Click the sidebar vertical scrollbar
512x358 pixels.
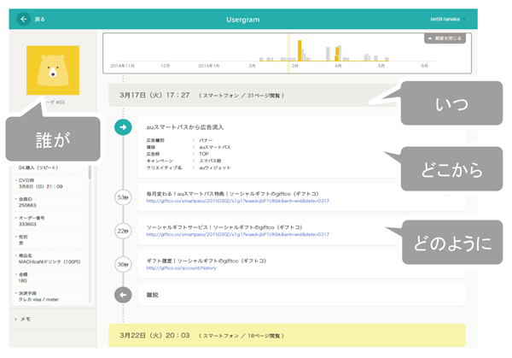point(90,173)
